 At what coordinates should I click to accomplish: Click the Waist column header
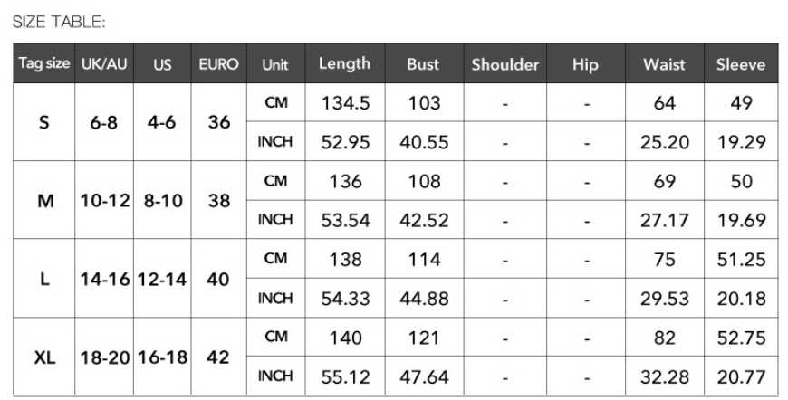point(665,63)
